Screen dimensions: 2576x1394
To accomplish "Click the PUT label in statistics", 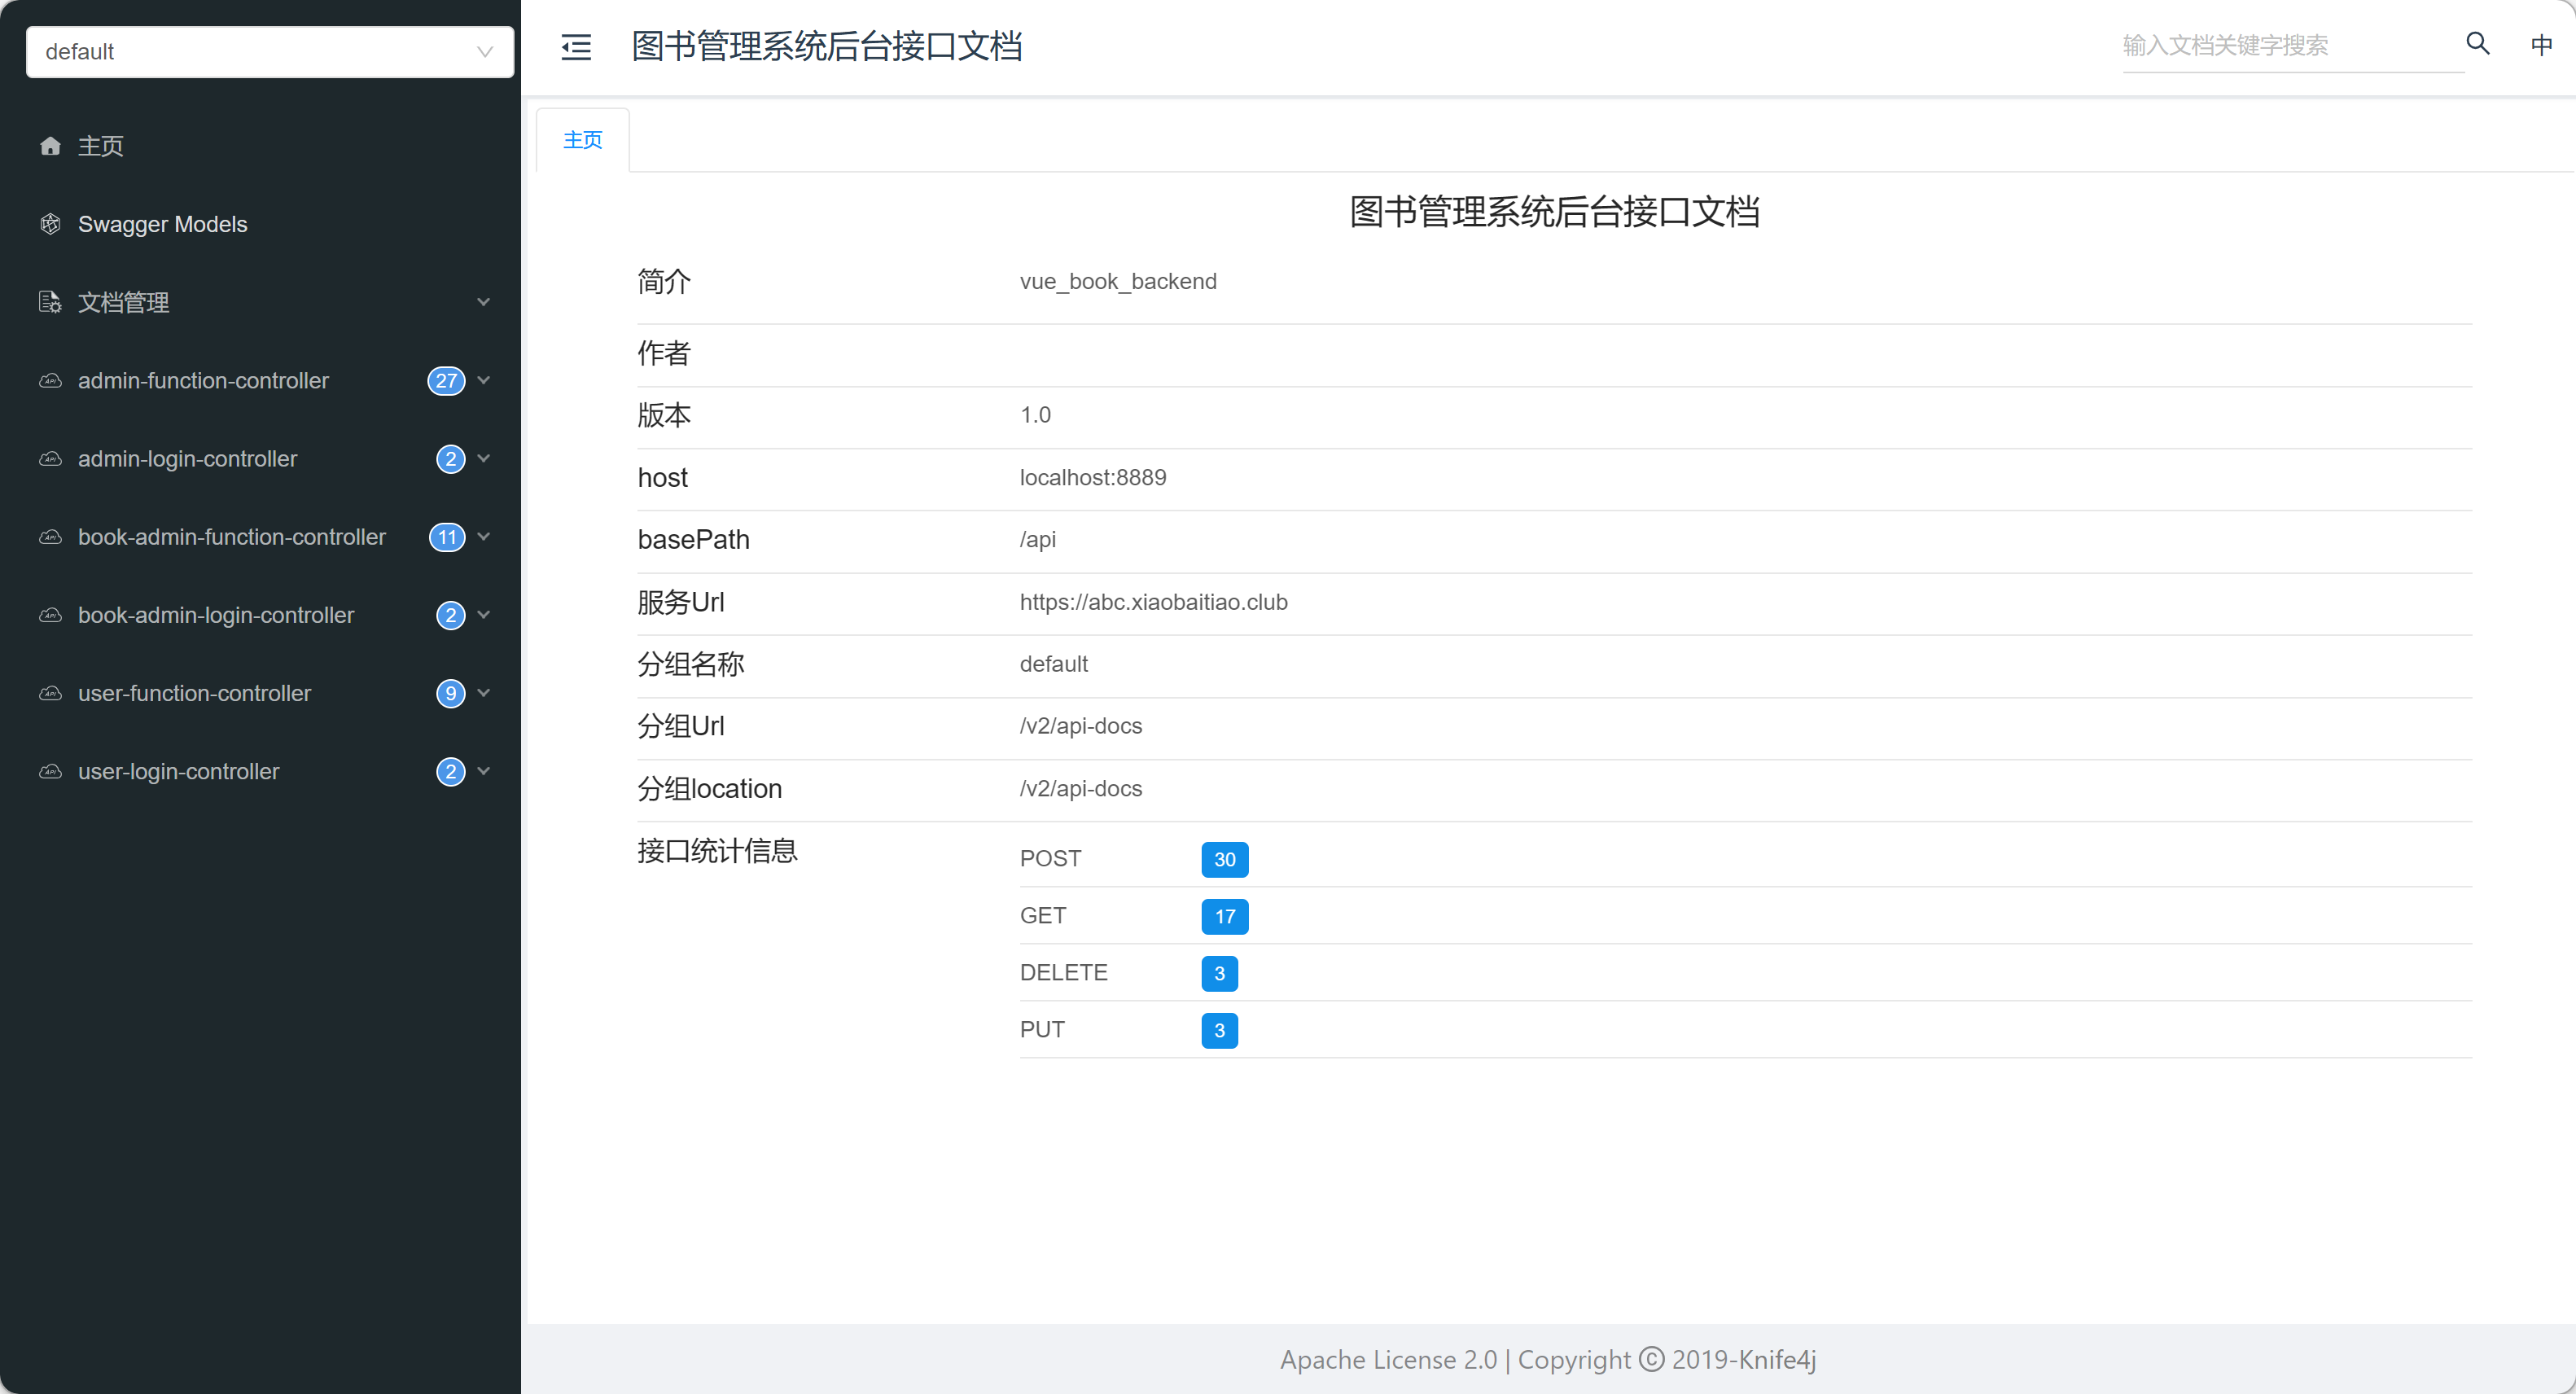I will click(x=1042, y=1030).
